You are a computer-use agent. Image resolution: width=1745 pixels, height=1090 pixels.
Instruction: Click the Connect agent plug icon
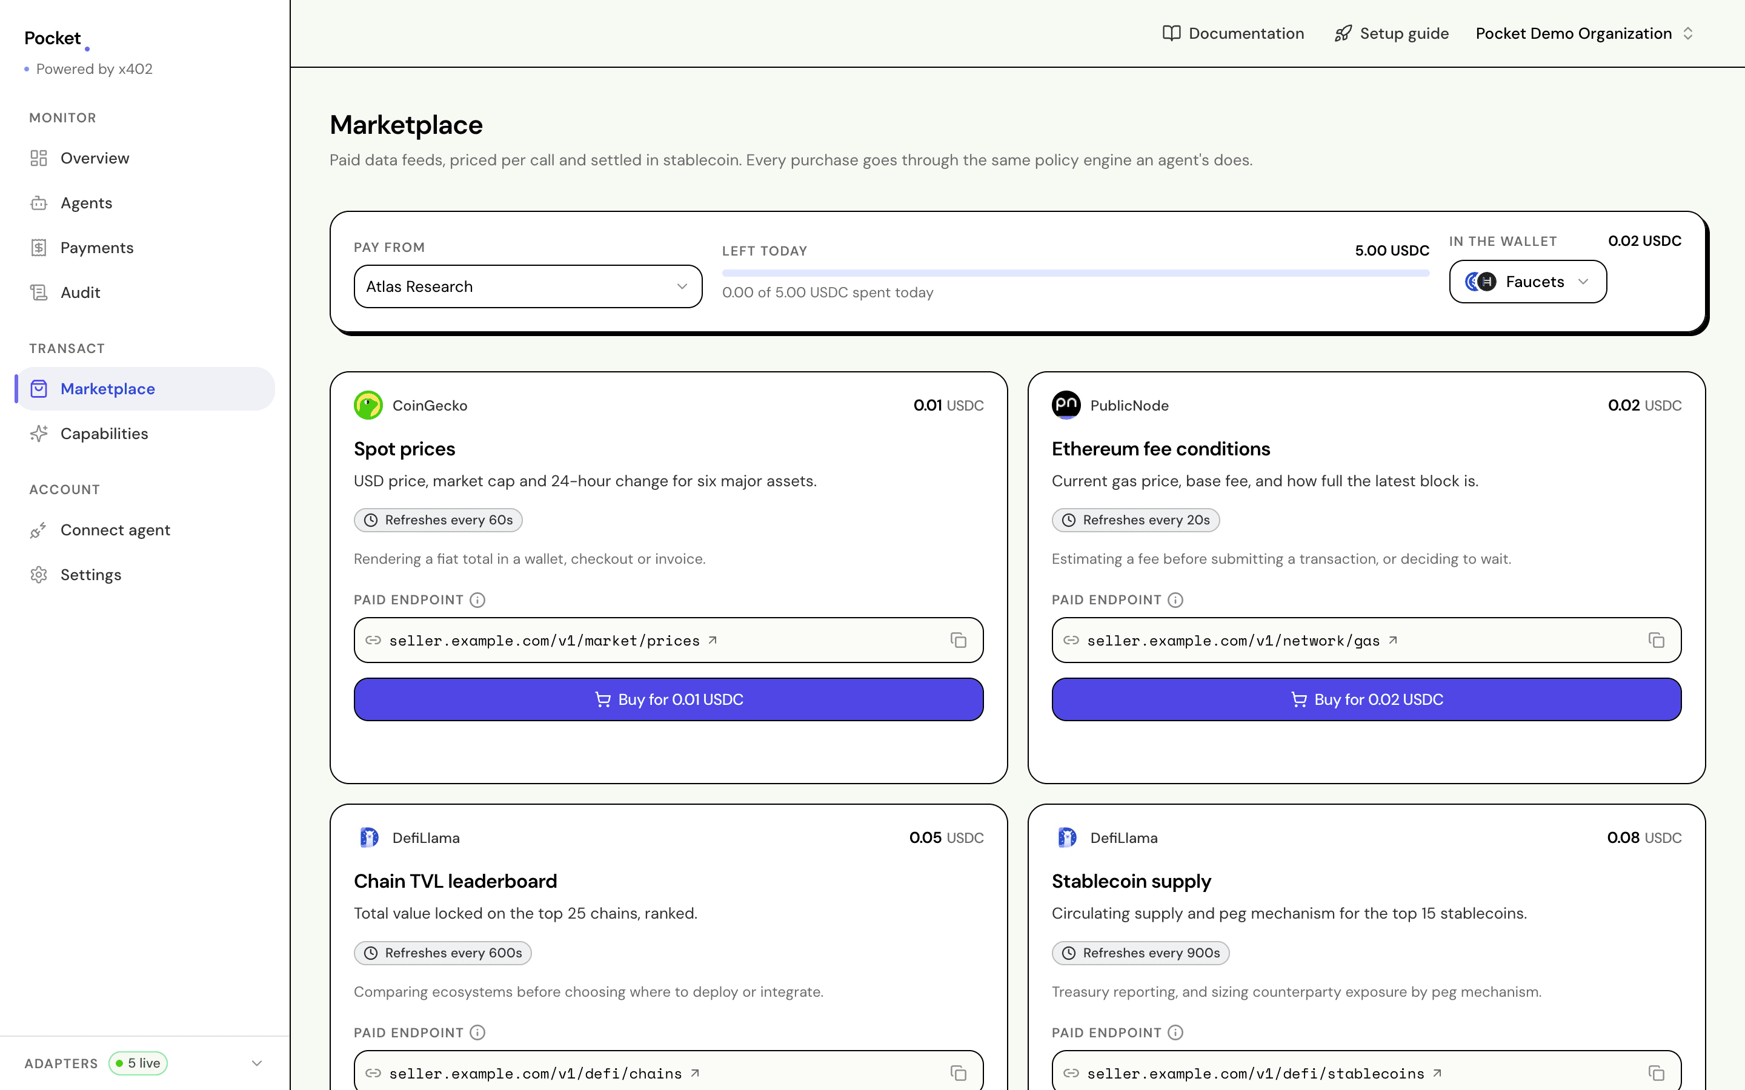tap(39, 530)
